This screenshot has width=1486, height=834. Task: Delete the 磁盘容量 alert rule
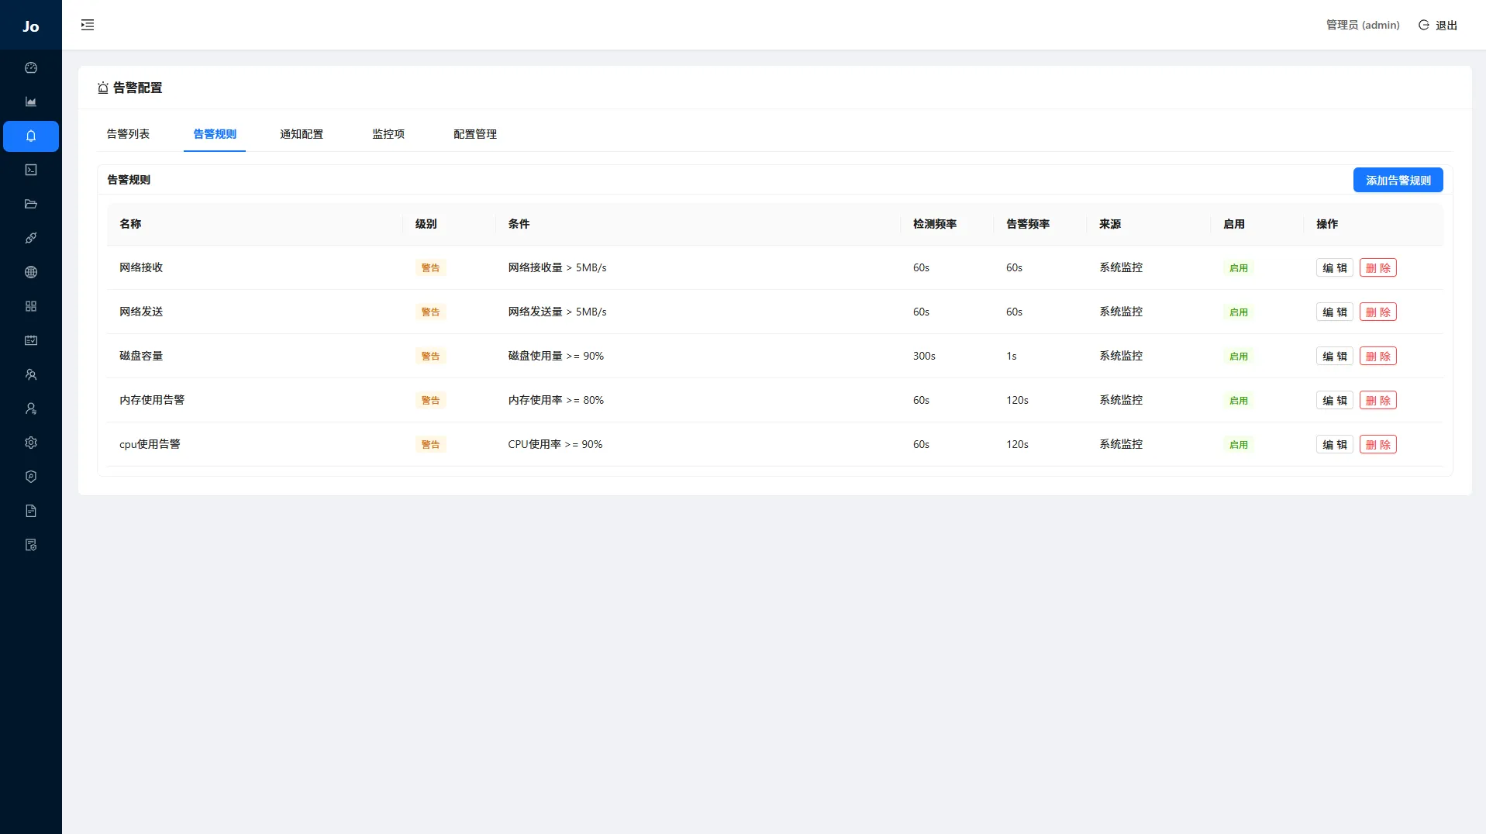(x=1377, y=357)
